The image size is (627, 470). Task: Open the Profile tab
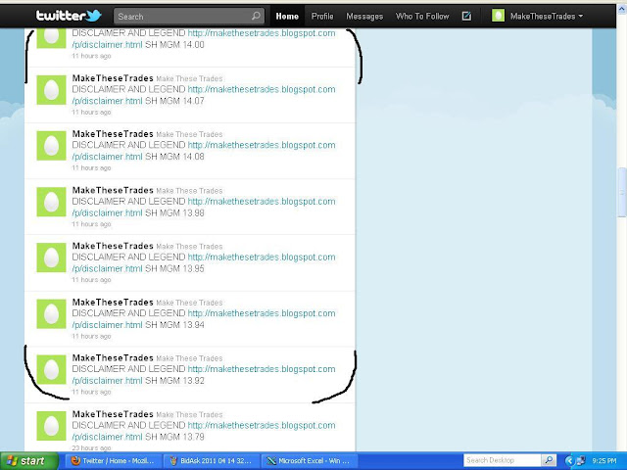(x=322, y=17)
